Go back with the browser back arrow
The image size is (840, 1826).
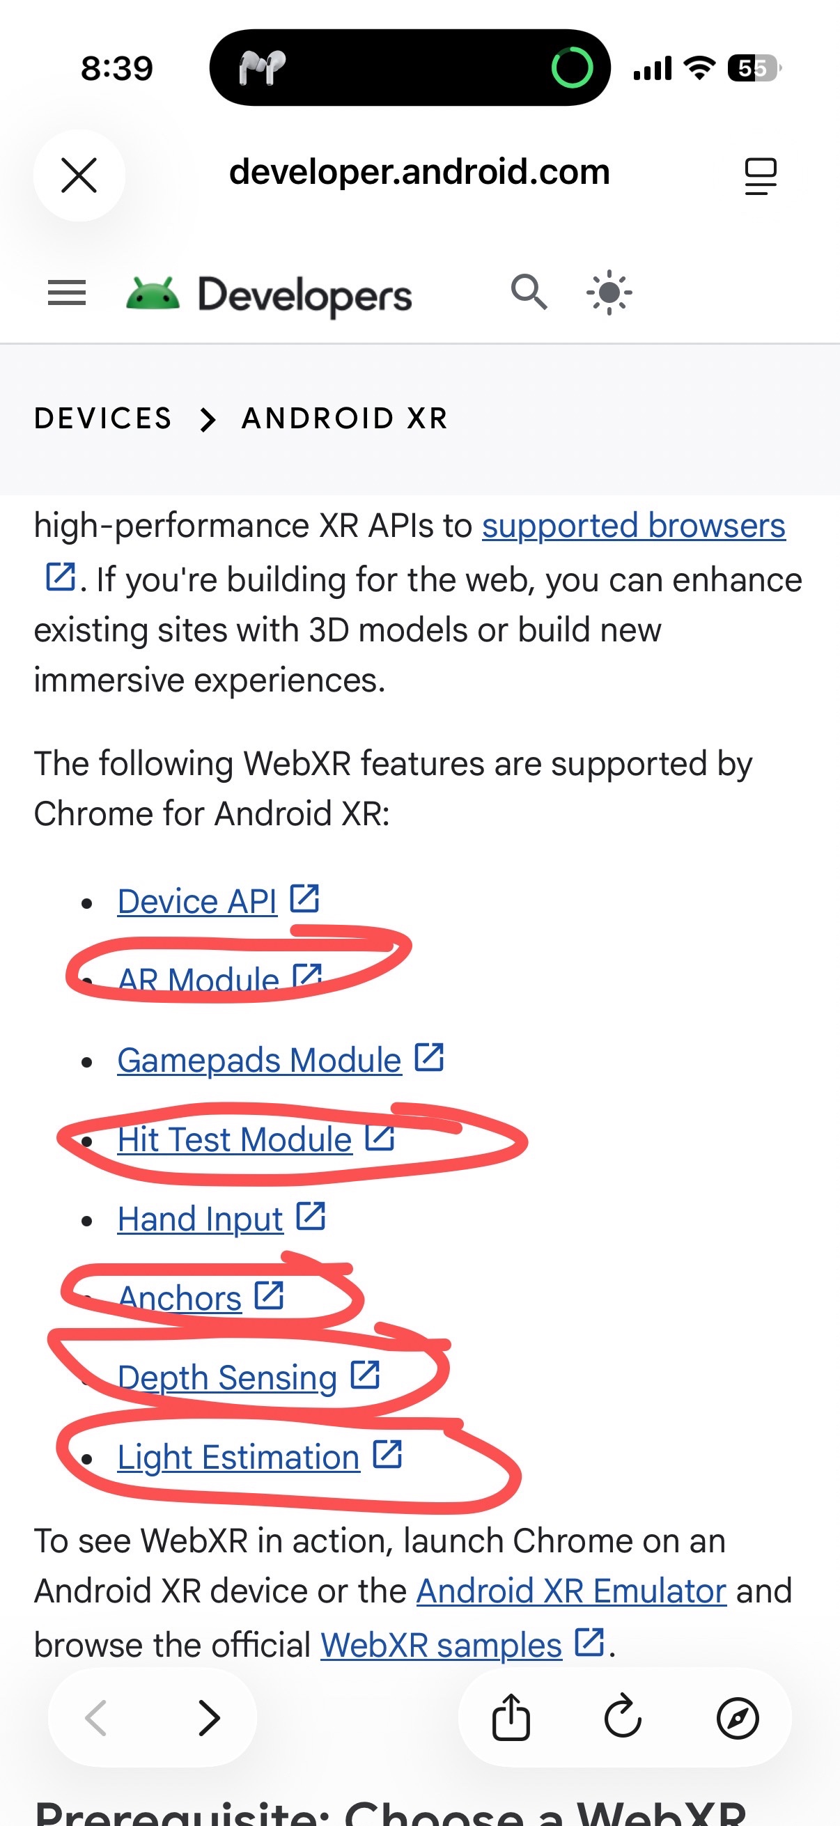96,1717
